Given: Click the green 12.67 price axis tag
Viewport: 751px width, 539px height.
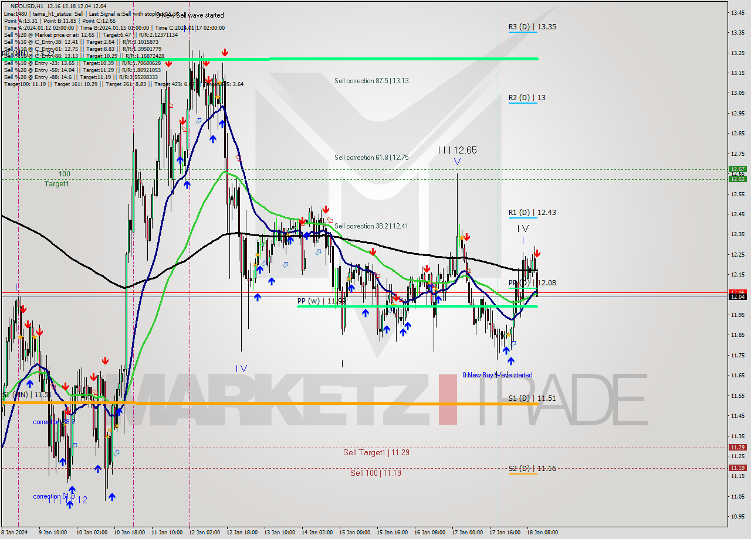Looking at the screenshot, I should point(738,169).
